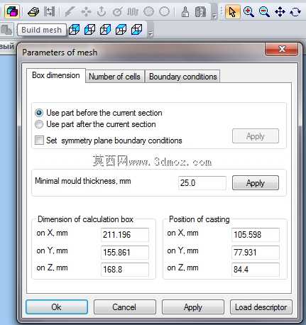The height and width of the screenshot is (325, 306).
Task: Click the zoom in magnifier icon
Action: pyautogui.click(x=248, y=11)
